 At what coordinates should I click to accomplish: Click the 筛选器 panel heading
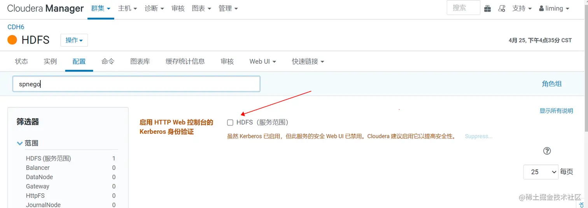(x=28, y=122)
